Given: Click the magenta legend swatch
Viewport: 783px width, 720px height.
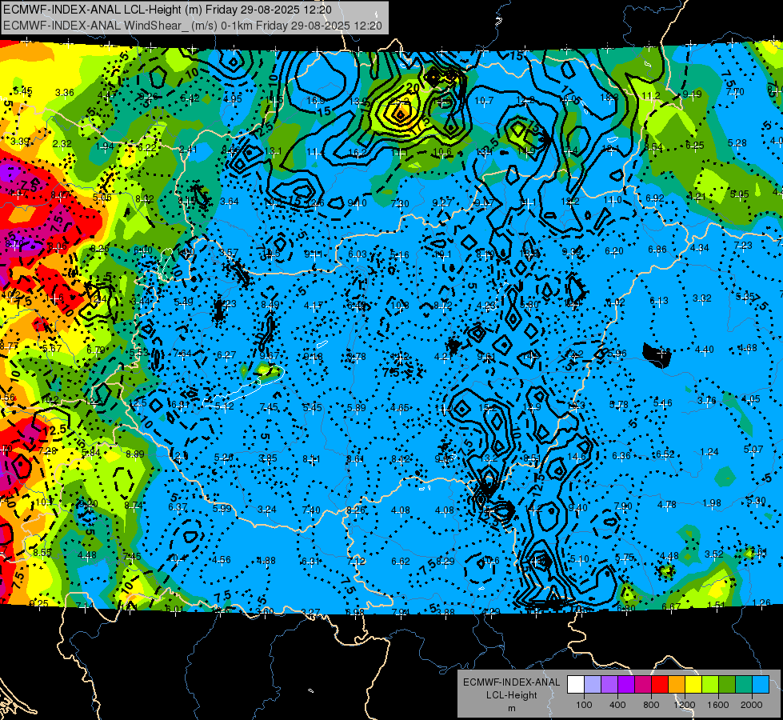Looking at the screenshot, I should 643,685.
